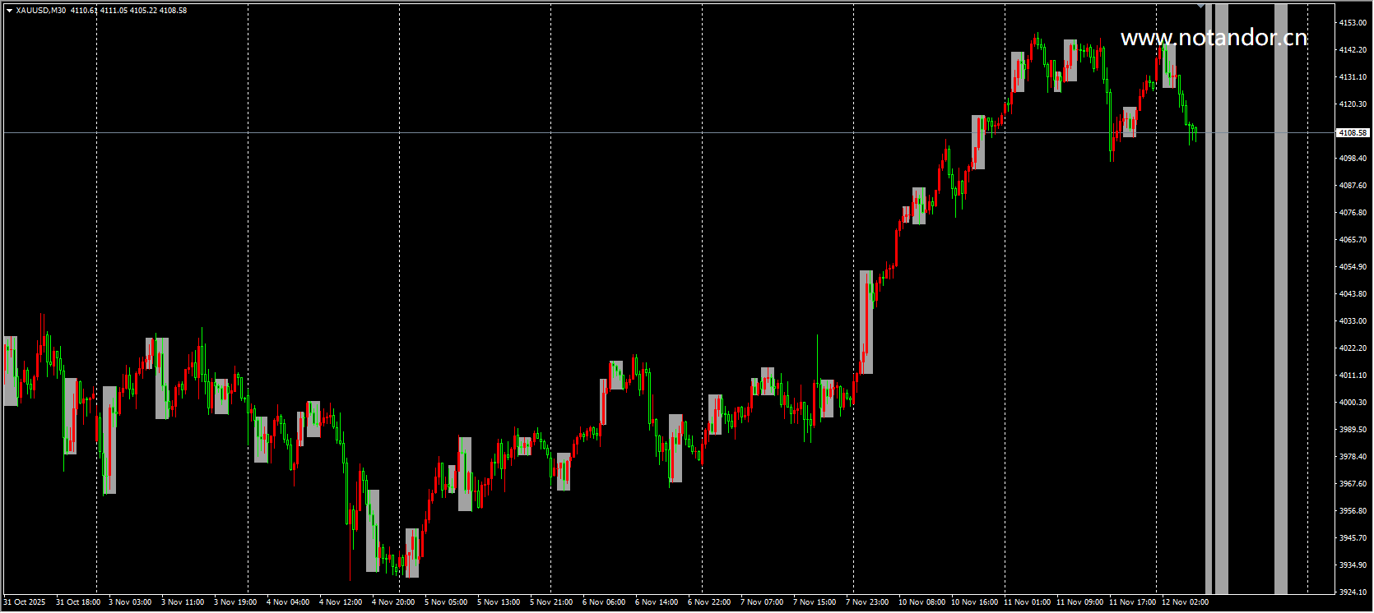Select the 5 Nov 05:00 time label
Screen dimensions: 1374x613
coord(446,602)
